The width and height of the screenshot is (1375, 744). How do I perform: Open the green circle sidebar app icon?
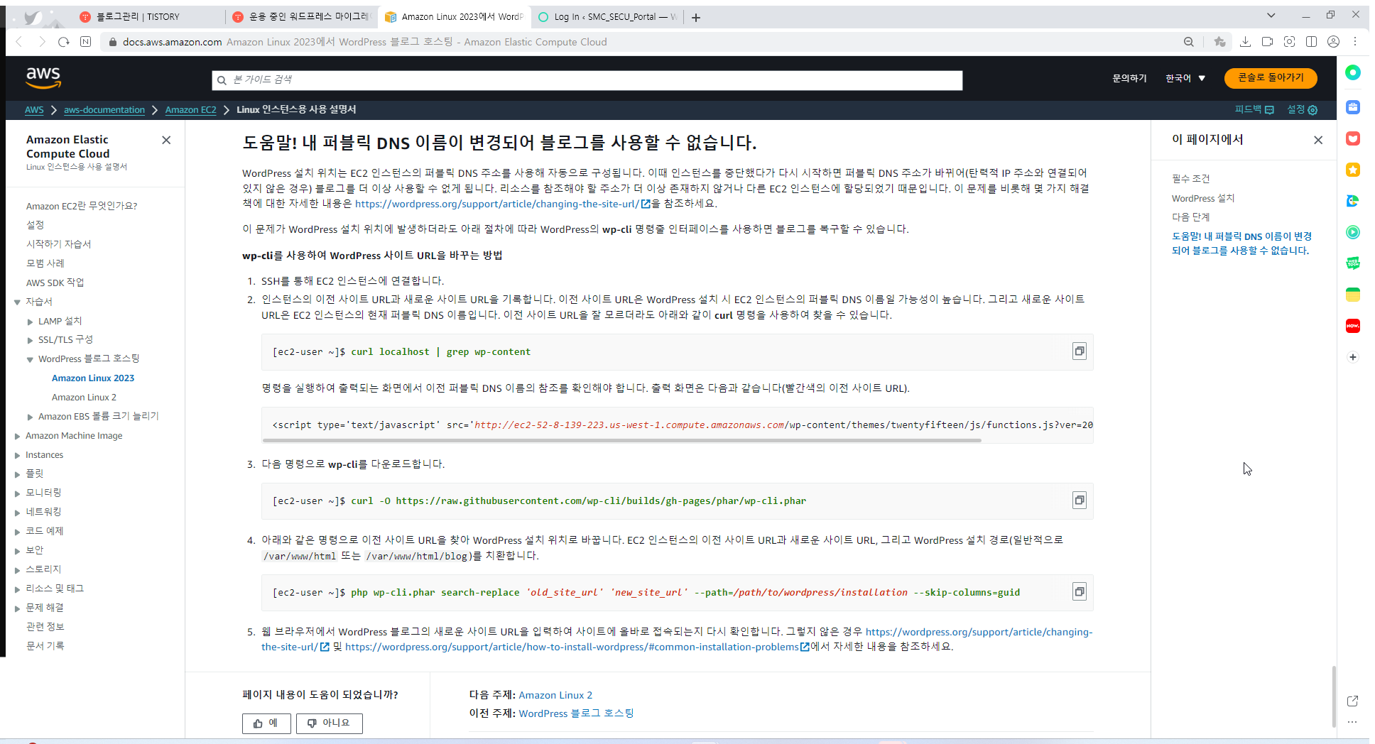coord(1353,72)
